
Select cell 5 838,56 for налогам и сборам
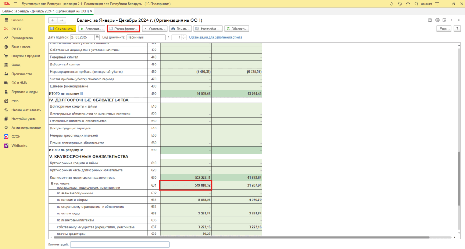[x=186, y=200]
